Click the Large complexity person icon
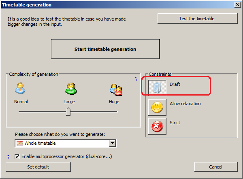 click(x=69, y=89)
